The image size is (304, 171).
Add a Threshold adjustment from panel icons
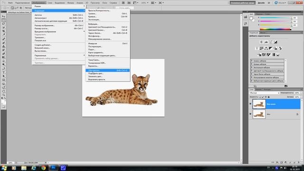268,55
